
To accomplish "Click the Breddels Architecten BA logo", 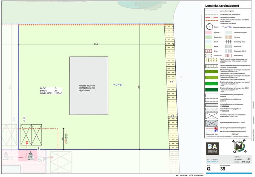I will point(212,149).
